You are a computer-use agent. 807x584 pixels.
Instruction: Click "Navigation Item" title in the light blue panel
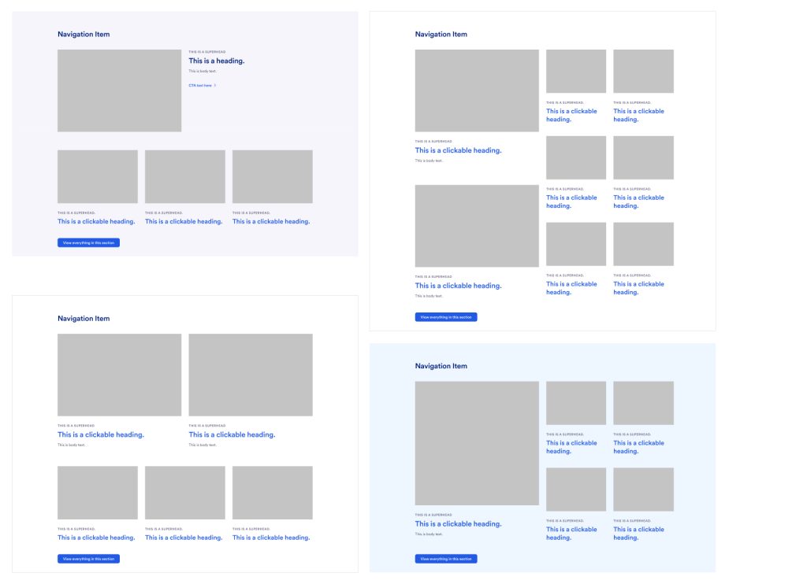441,366
